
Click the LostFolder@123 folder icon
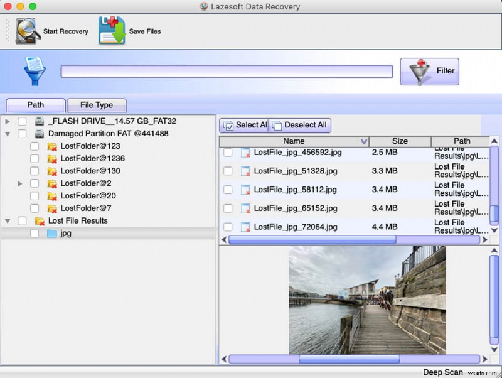[x=52, y=146]
